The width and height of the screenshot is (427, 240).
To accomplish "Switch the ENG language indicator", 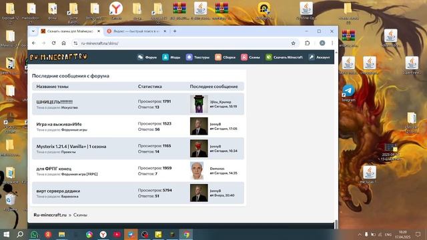I will tap(388, 234).
